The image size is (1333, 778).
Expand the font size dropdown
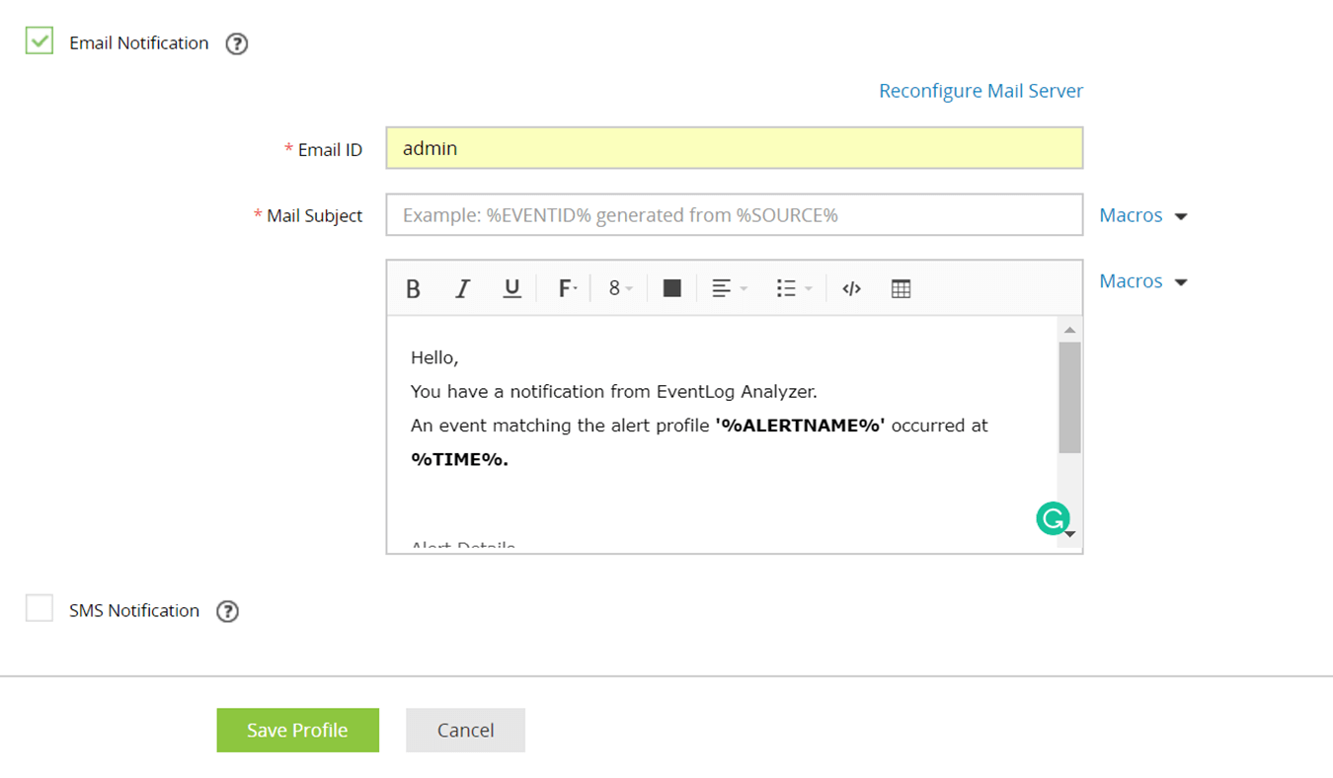point(618,287)
